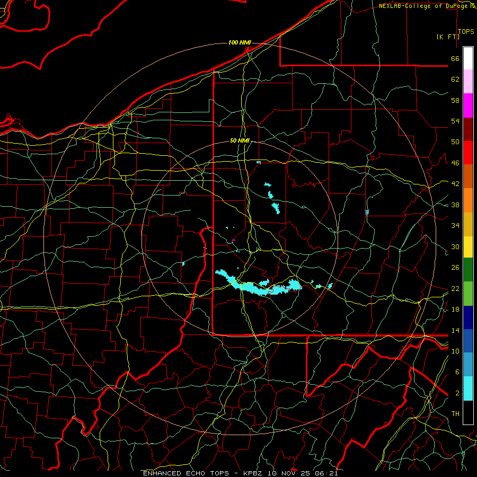
Task: Click the 'TH' threshold label
Action: 455,414
